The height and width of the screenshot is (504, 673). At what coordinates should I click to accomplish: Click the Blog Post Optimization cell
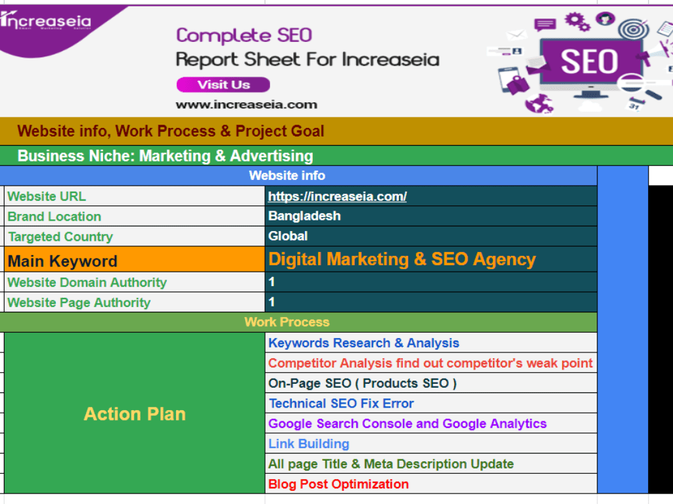coord(338,484)
